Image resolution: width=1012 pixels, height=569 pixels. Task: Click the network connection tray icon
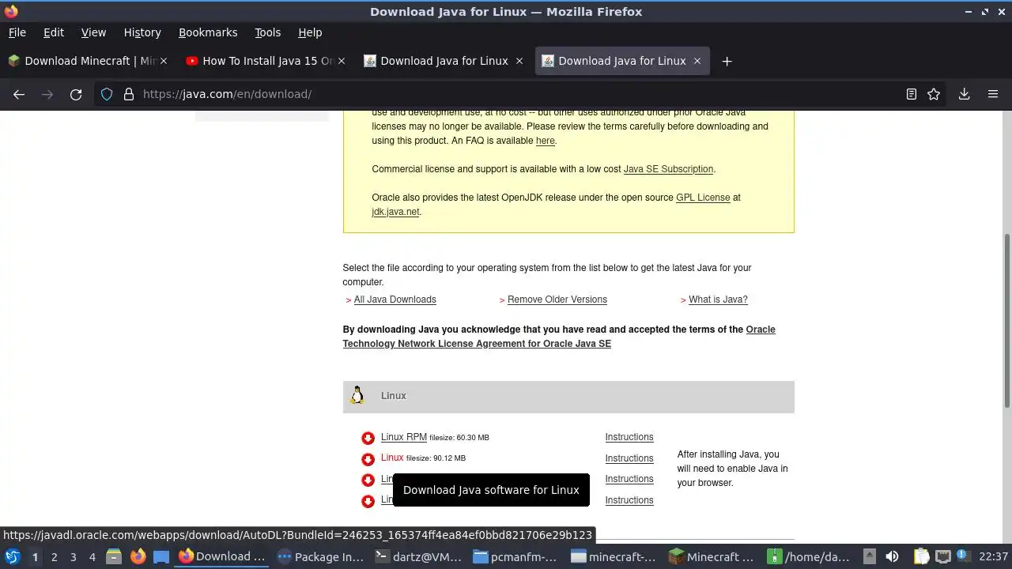click(x=942, y=556)
